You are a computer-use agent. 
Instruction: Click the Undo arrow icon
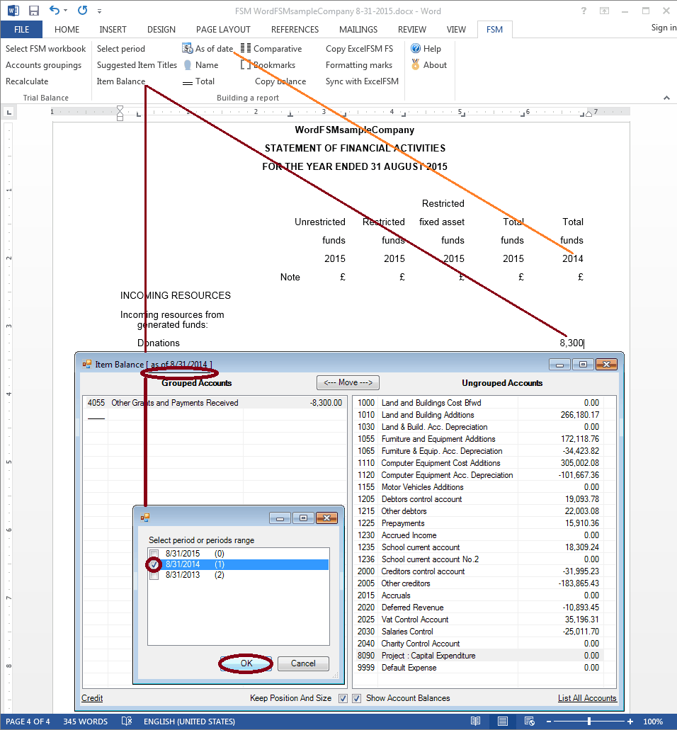click(55, 11)
